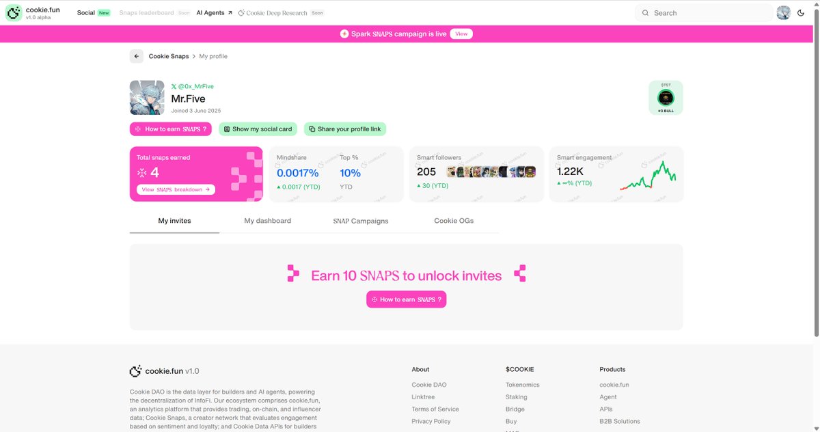Open Bridge footer link
Viewport: 820px width, 432px height.
515,409
